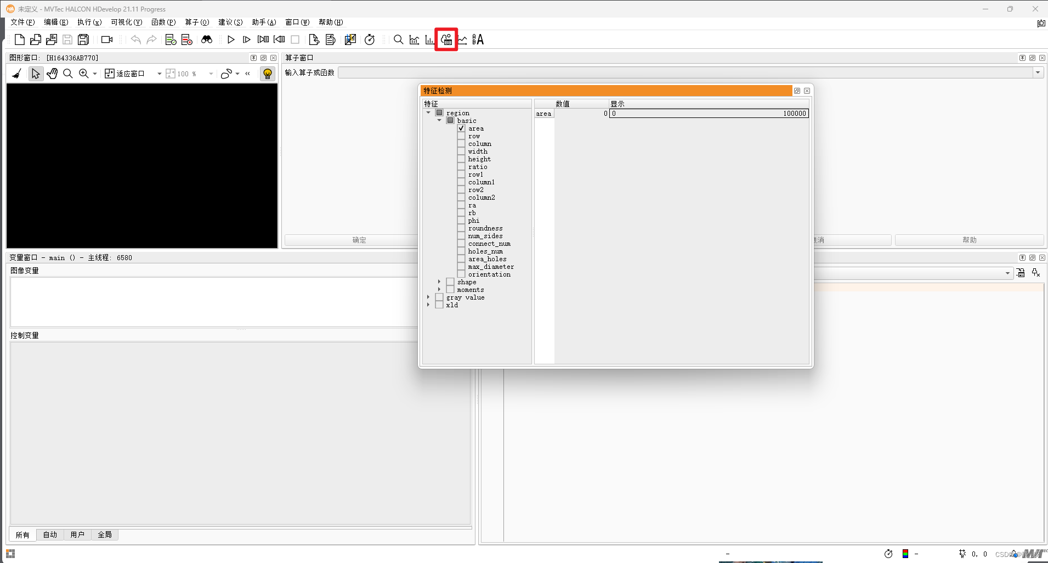Run the program with the Run icon

230,40
